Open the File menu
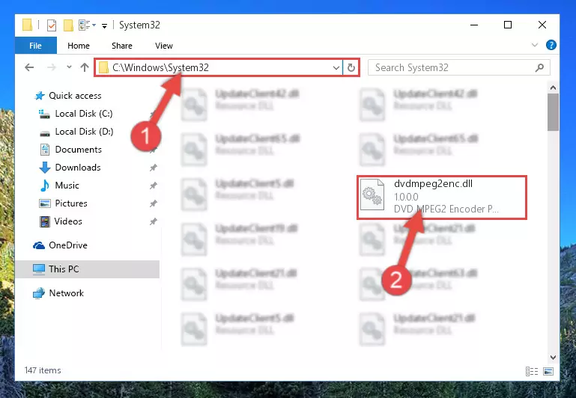Screen dimensions: 576x398 point(36,46)
